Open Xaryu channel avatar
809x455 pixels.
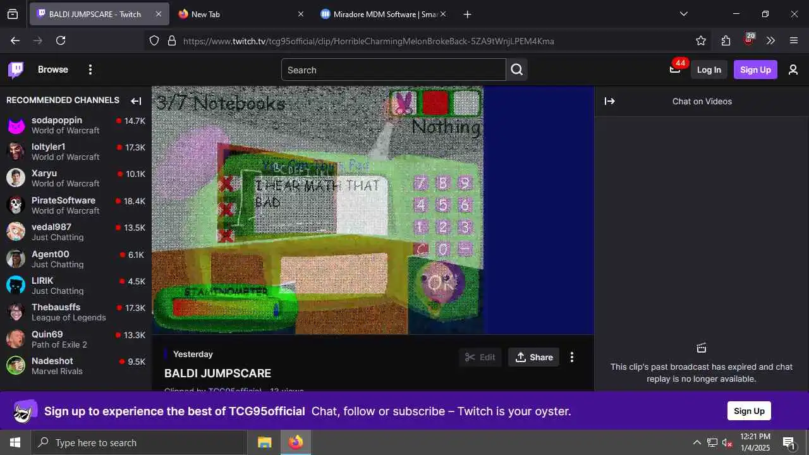click(16, 178)
